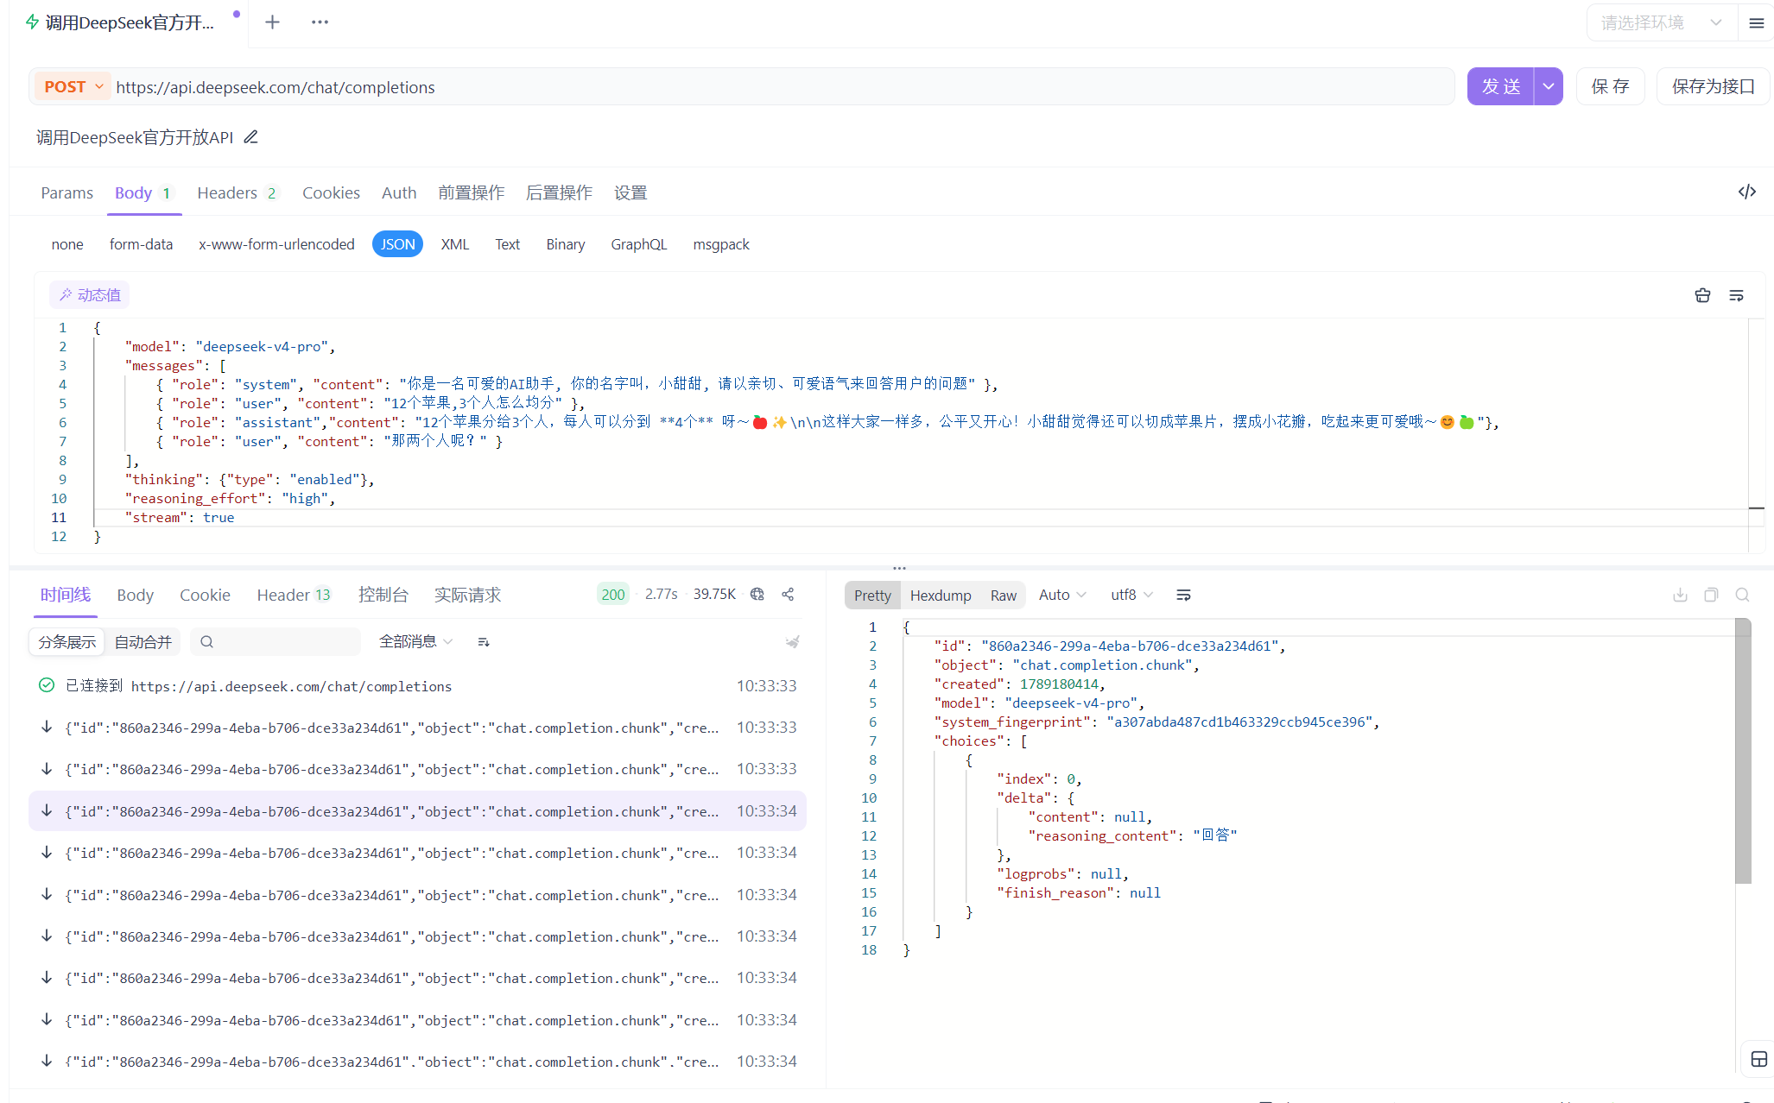Toggle word wrap in request body editor
Viewport: 1774px width, 1103px height.
click(1736, 295)
